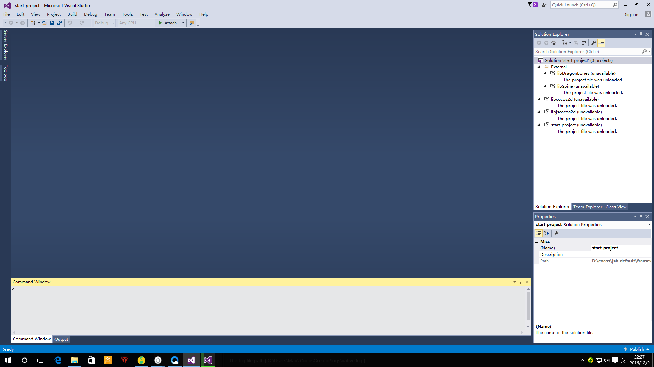
Task: Switch to the Team Explorer tab
Action: click(588, 207)
